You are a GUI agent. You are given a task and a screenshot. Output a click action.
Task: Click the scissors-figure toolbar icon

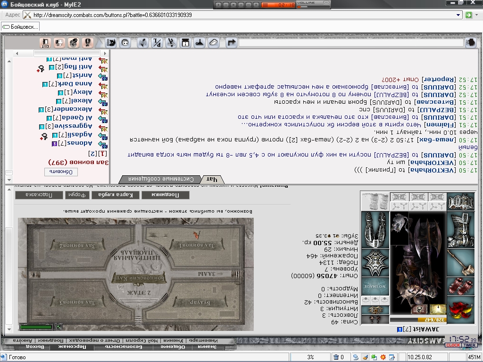coord(171,42)
